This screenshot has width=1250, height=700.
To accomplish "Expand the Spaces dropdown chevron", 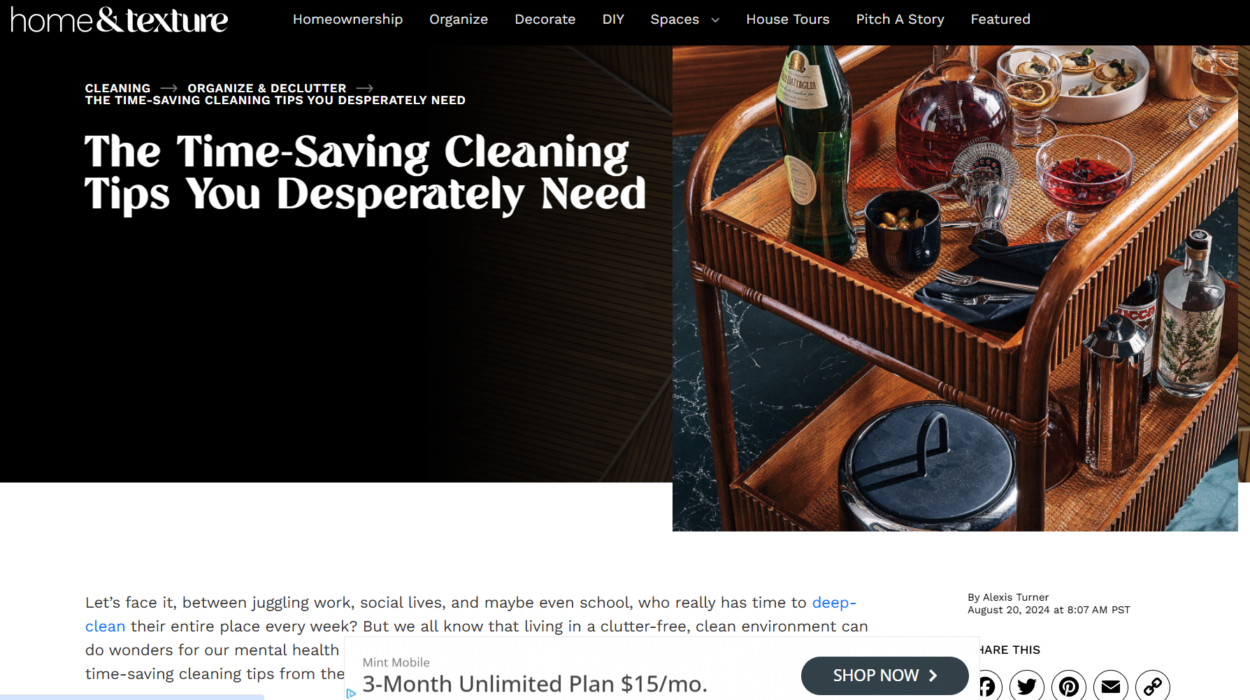I will [x=715, y=20].
